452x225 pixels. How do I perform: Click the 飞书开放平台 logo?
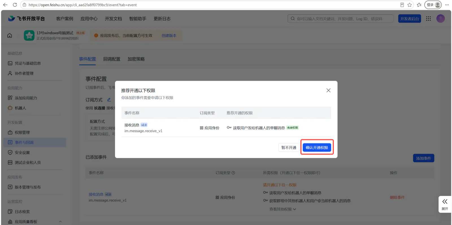pos(27,19)
